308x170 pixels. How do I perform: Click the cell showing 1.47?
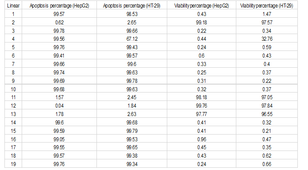click(x=267, y=14)
